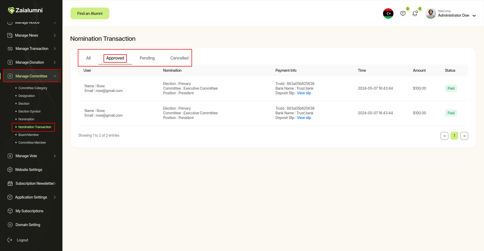Image resolution: width=484 pixels, height=251 pixels.
Task: Expand the Manage Vote menu chevron
Action: (55, 156)
